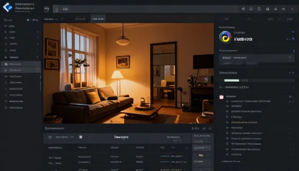Toggle the last radio item in the right list
299x171 pixels.
[227, 155]
